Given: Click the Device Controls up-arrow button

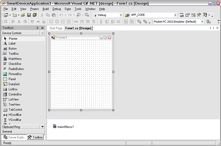Looking at the screenshot, I should [42, 33].
